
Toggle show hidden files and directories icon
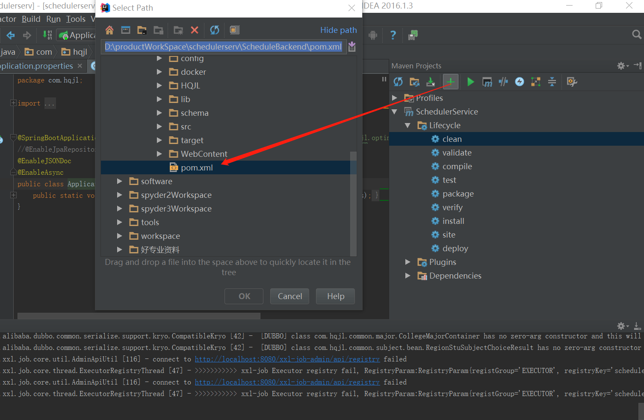tap(234, 30)
